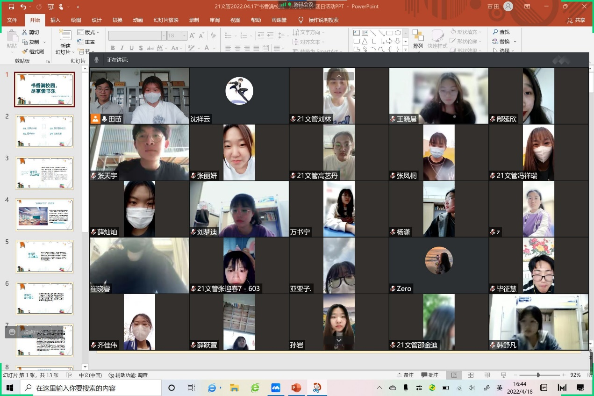Switch to the Slide Show (幻灯片放映) tab
The image size is (594, 396).
pyautogui.click(x=166, y=20)
